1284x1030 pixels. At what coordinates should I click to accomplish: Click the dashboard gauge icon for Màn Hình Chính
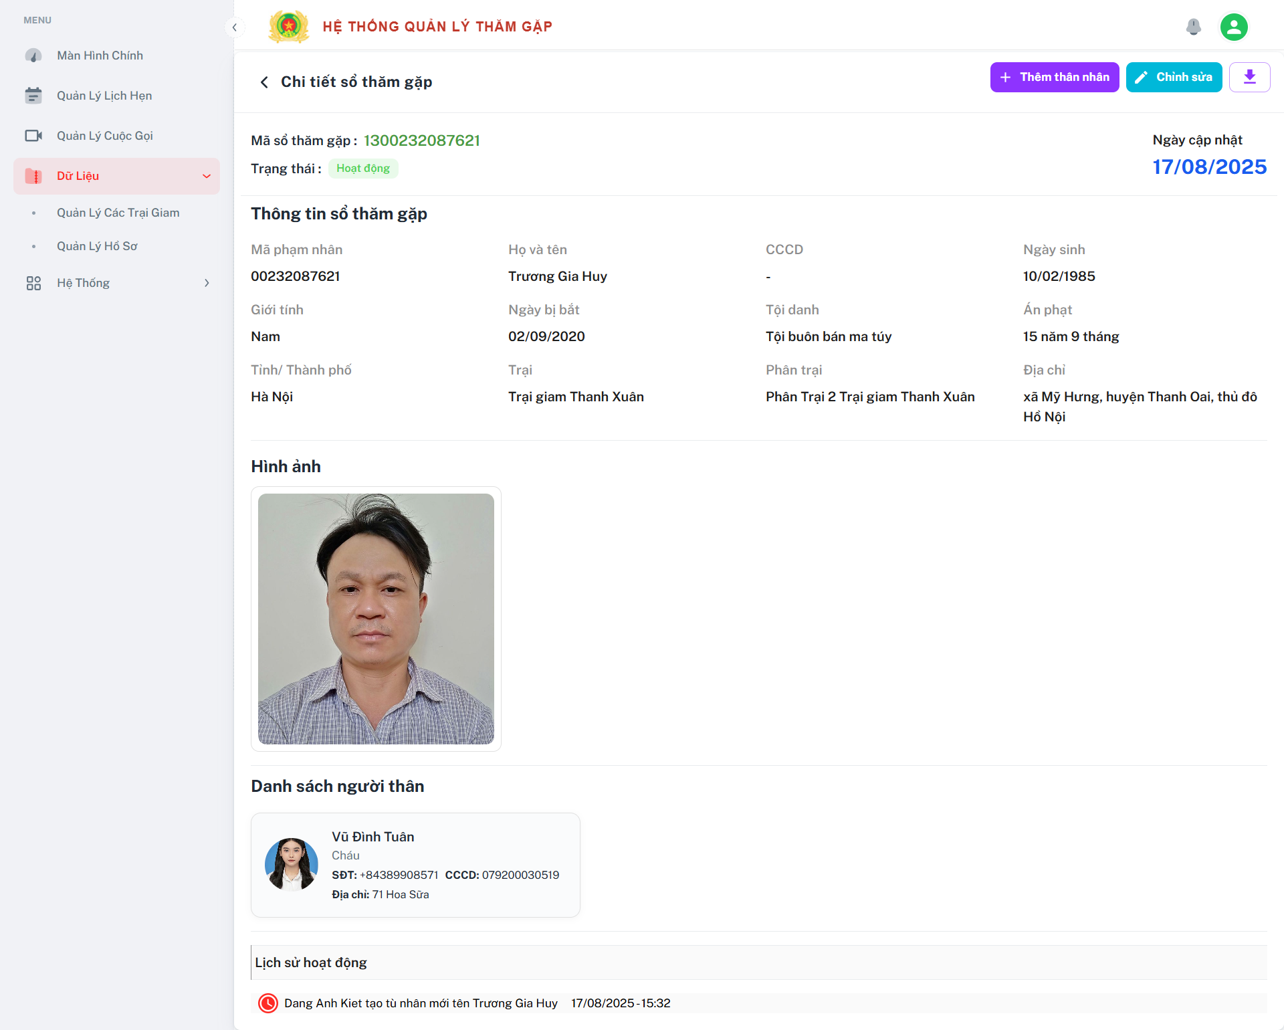[33, 56]
